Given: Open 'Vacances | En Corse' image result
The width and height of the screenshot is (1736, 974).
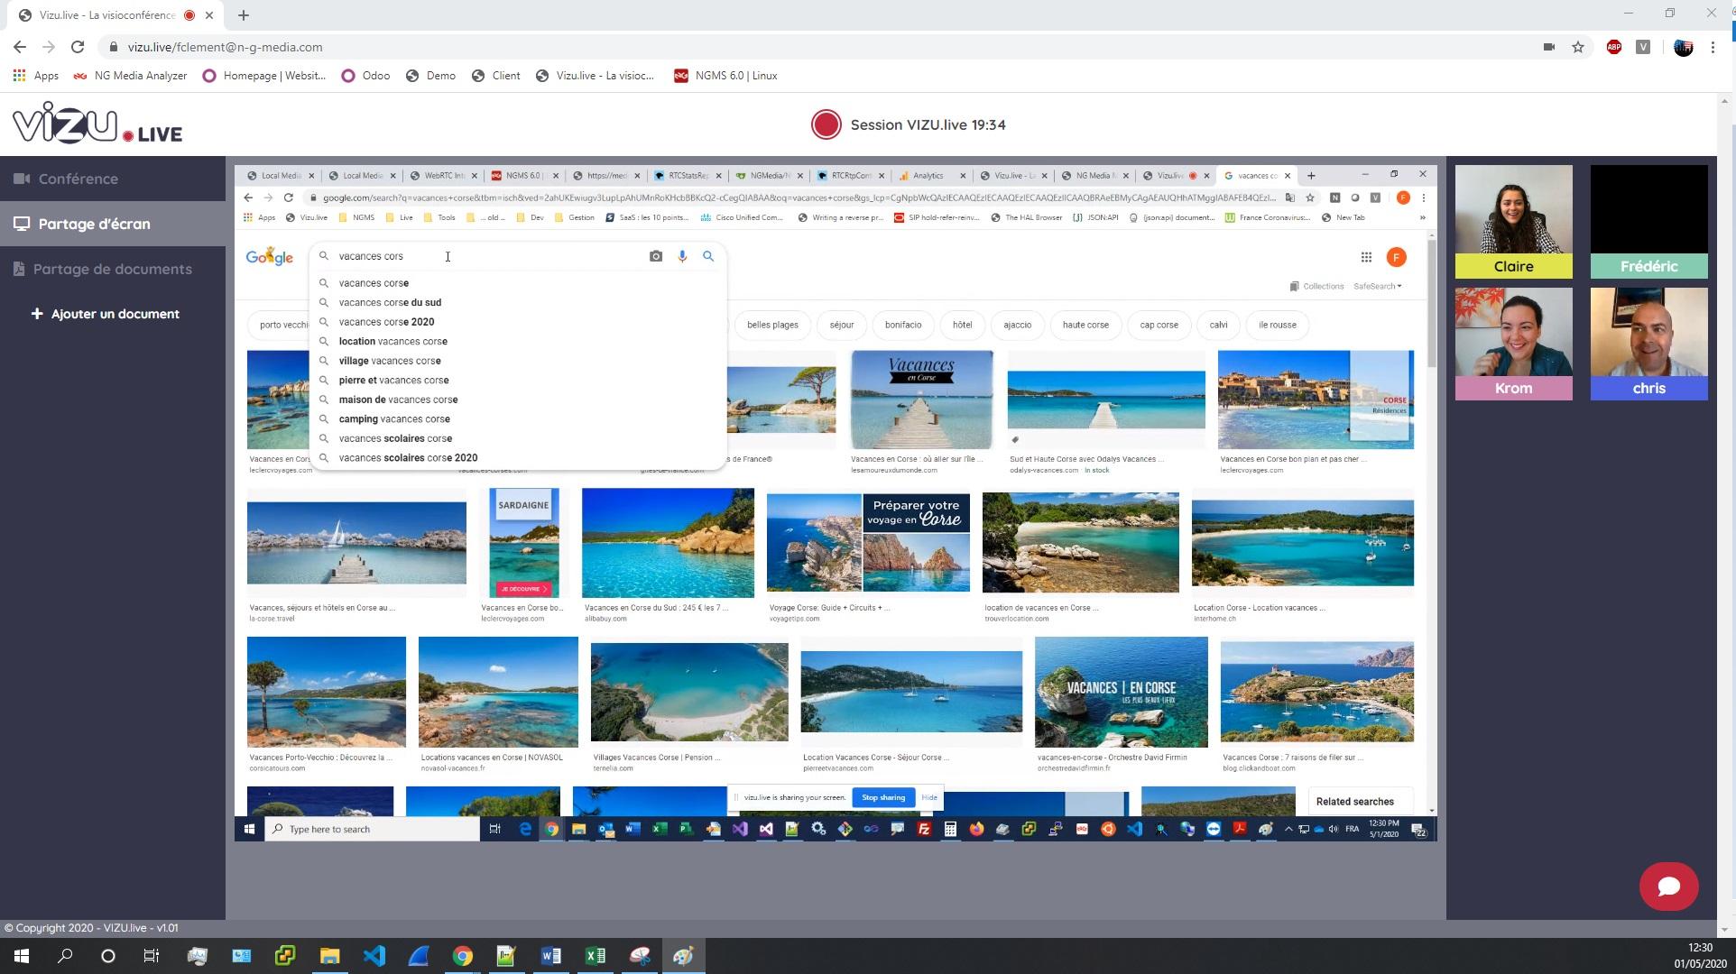Looking at the screenshot, I should pyautogui.click(x=1121, y=692).
